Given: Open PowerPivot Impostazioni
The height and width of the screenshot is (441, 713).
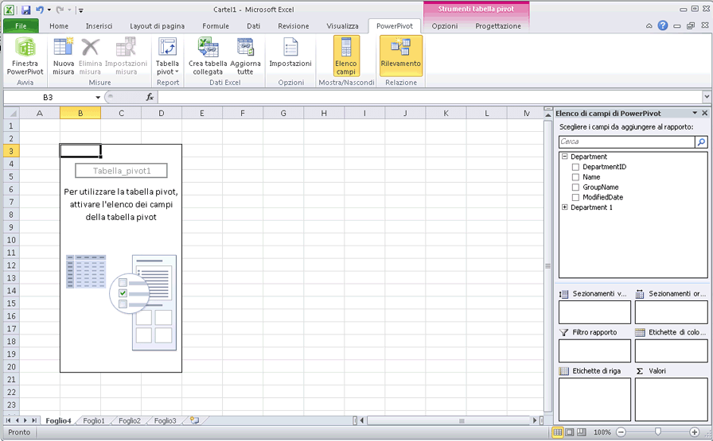Looking at the screenshot, I should 290,52.
